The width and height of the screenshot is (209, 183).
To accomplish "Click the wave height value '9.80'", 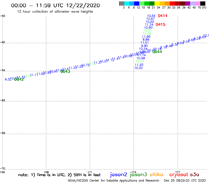I will coord(144,46).
